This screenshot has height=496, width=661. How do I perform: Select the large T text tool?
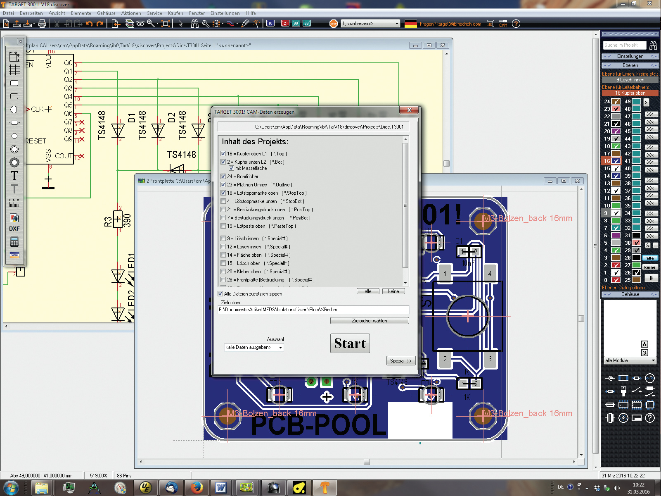point(14,176)
